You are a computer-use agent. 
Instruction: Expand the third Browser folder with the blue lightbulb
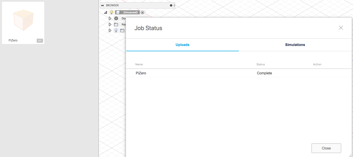(110, 30)
